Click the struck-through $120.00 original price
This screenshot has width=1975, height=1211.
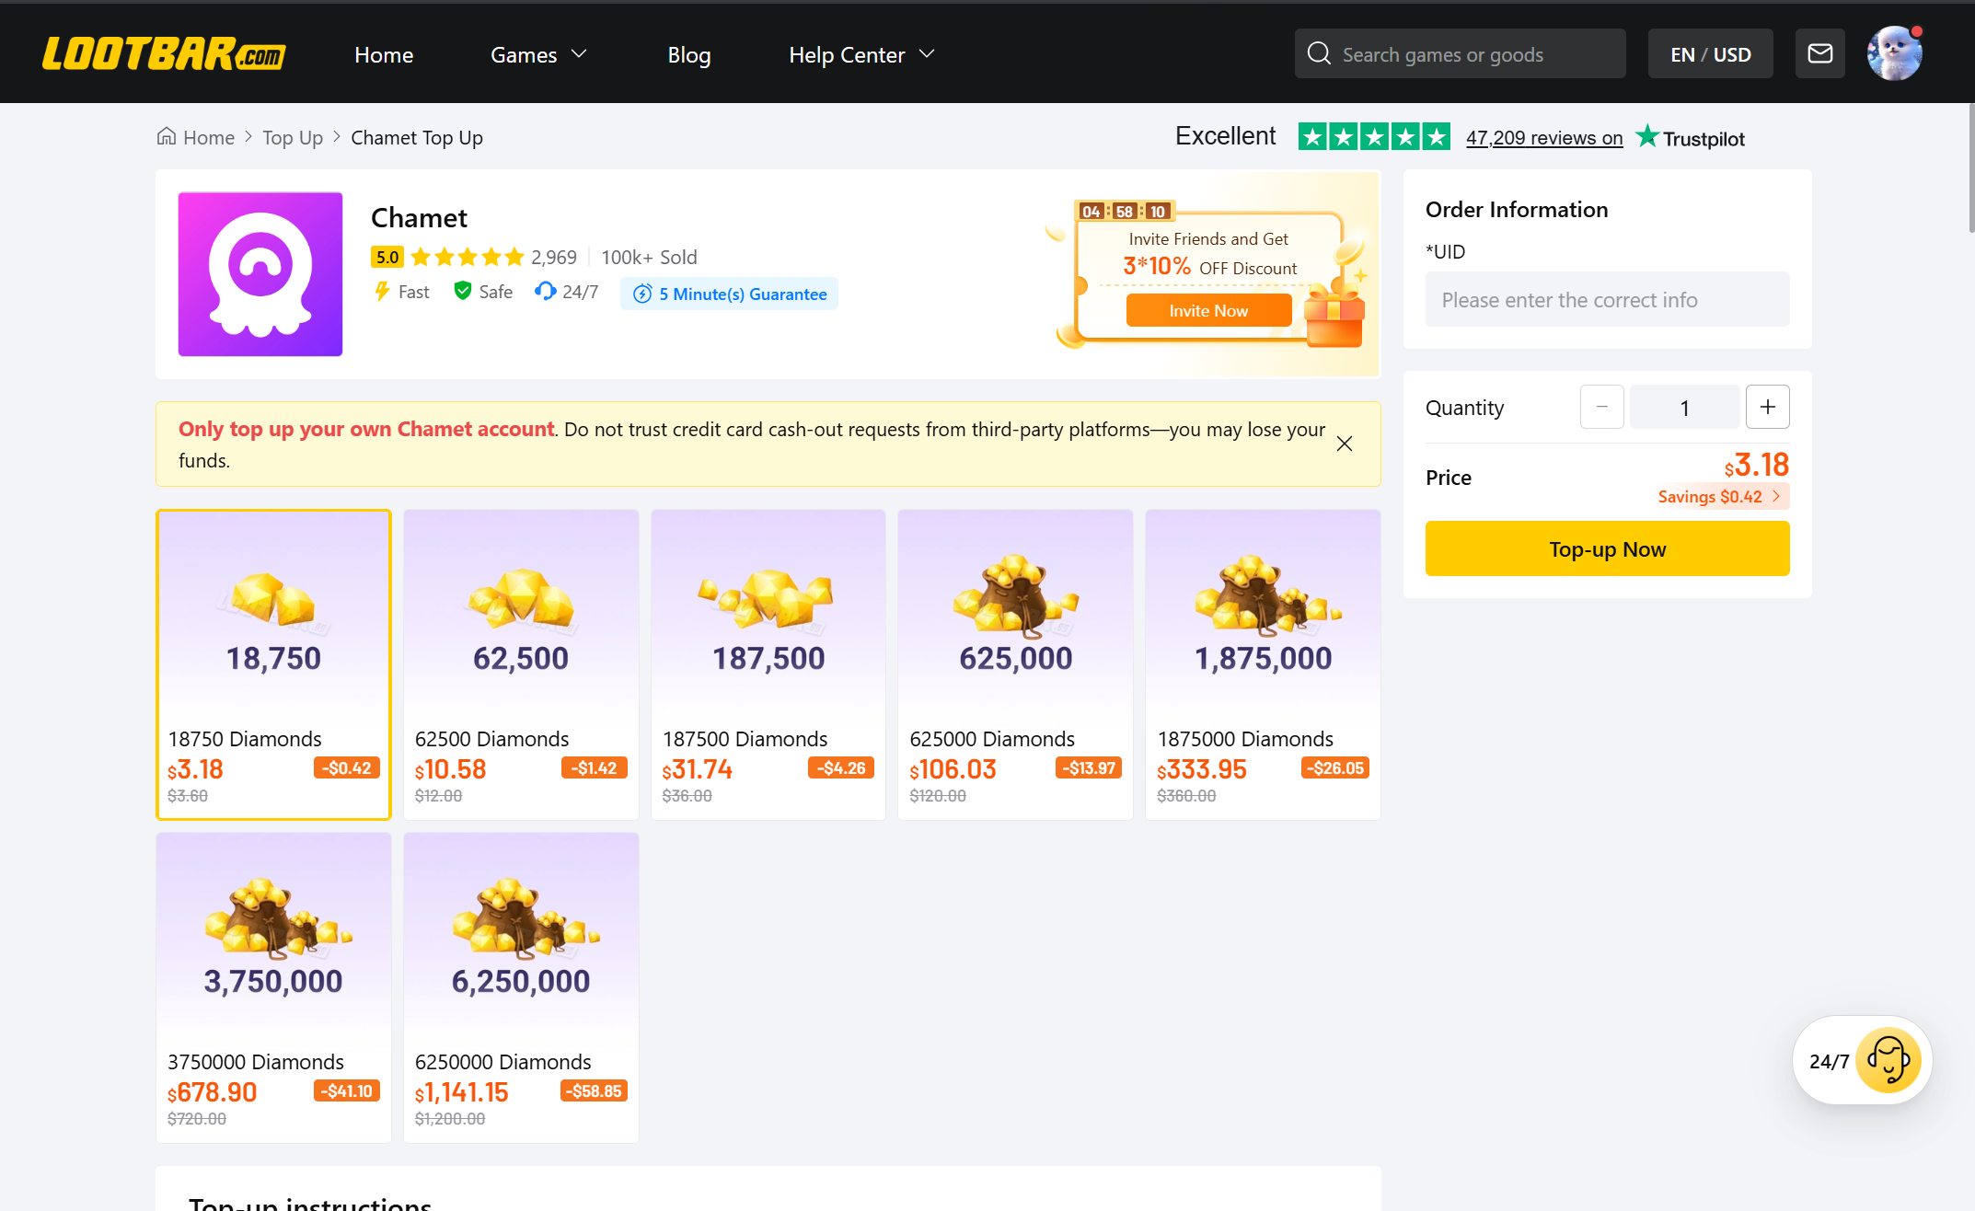(x=938, y=796)
